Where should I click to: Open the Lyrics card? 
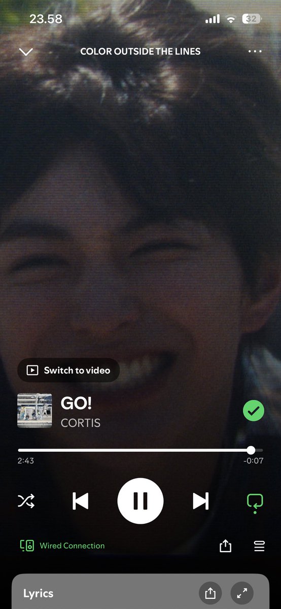(x=140, y=592)
